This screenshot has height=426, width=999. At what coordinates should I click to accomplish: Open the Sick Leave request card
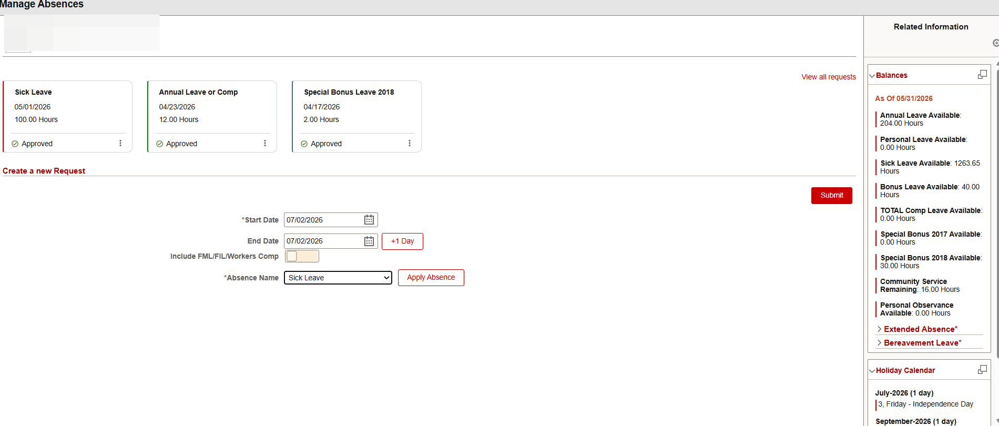click(x=67, y=116)
